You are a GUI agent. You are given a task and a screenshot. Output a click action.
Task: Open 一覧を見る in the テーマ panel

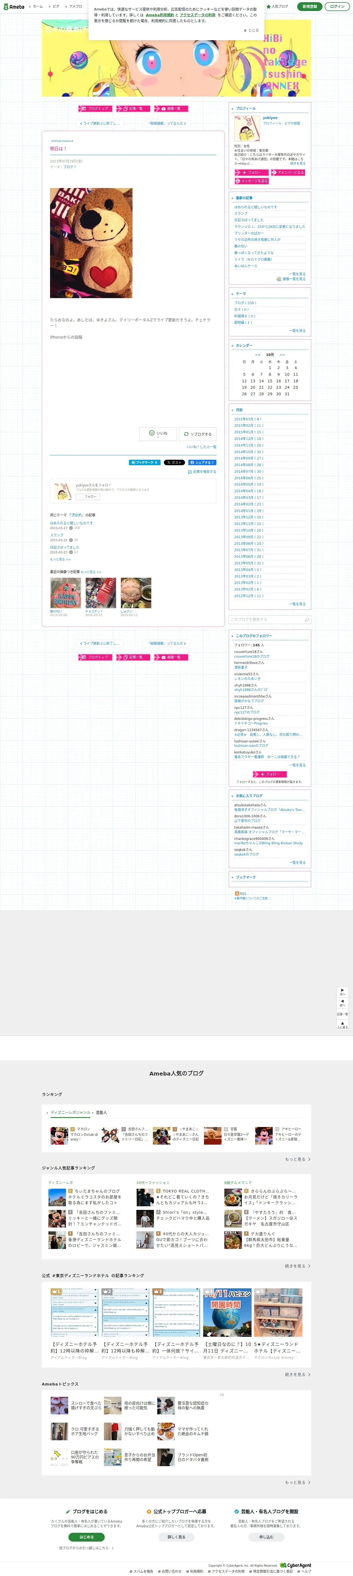(297, 330)
